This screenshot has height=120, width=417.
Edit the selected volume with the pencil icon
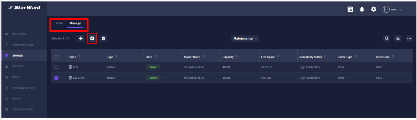tap(92, 38)
